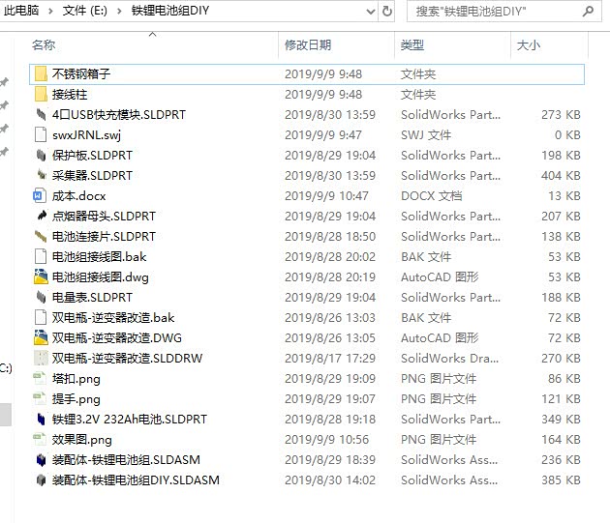Click the 铁锂3.2V 232Ah电池 part icon
This screenshot has width=610, height=523.
point(40,420)
